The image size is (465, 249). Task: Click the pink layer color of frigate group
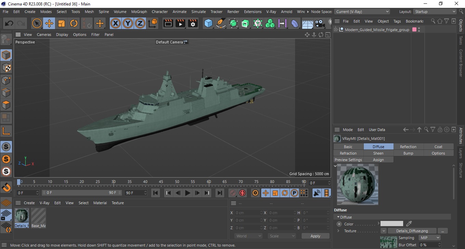414,30
